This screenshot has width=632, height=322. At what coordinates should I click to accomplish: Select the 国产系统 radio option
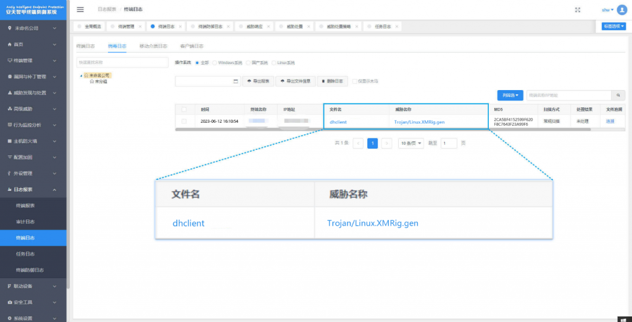248,63
